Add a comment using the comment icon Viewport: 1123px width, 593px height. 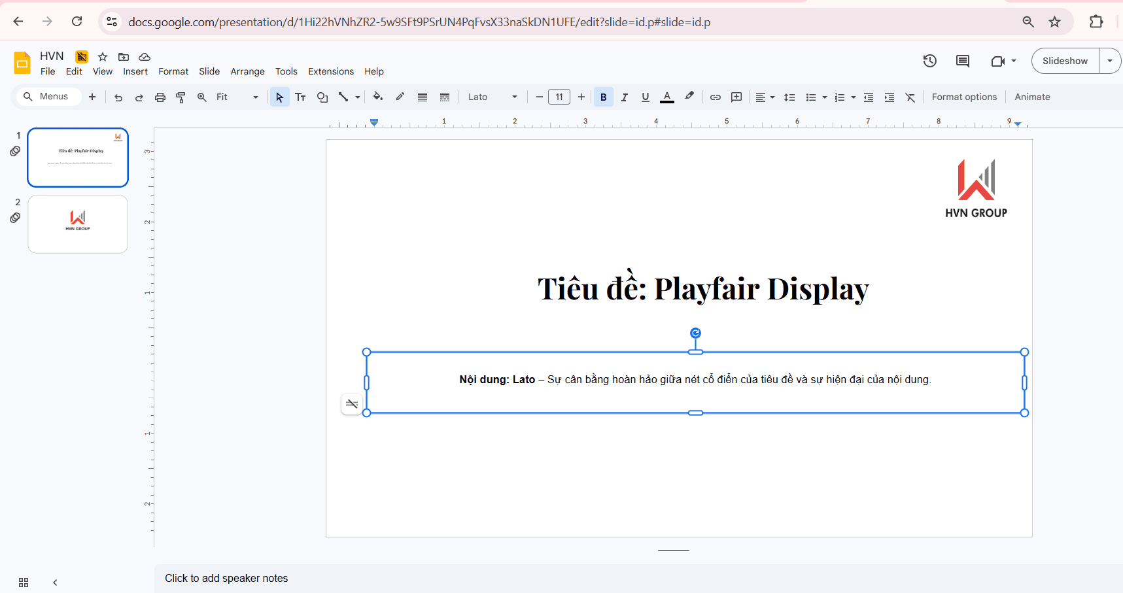pyautogui.click(x=962, y=60)
